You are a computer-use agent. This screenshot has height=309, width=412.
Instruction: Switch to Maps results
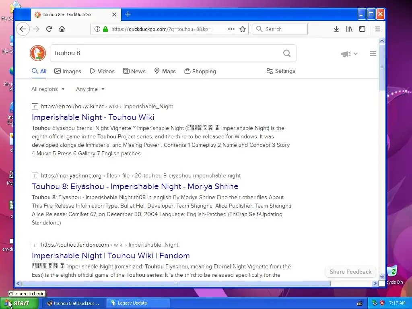pos(165,71)
